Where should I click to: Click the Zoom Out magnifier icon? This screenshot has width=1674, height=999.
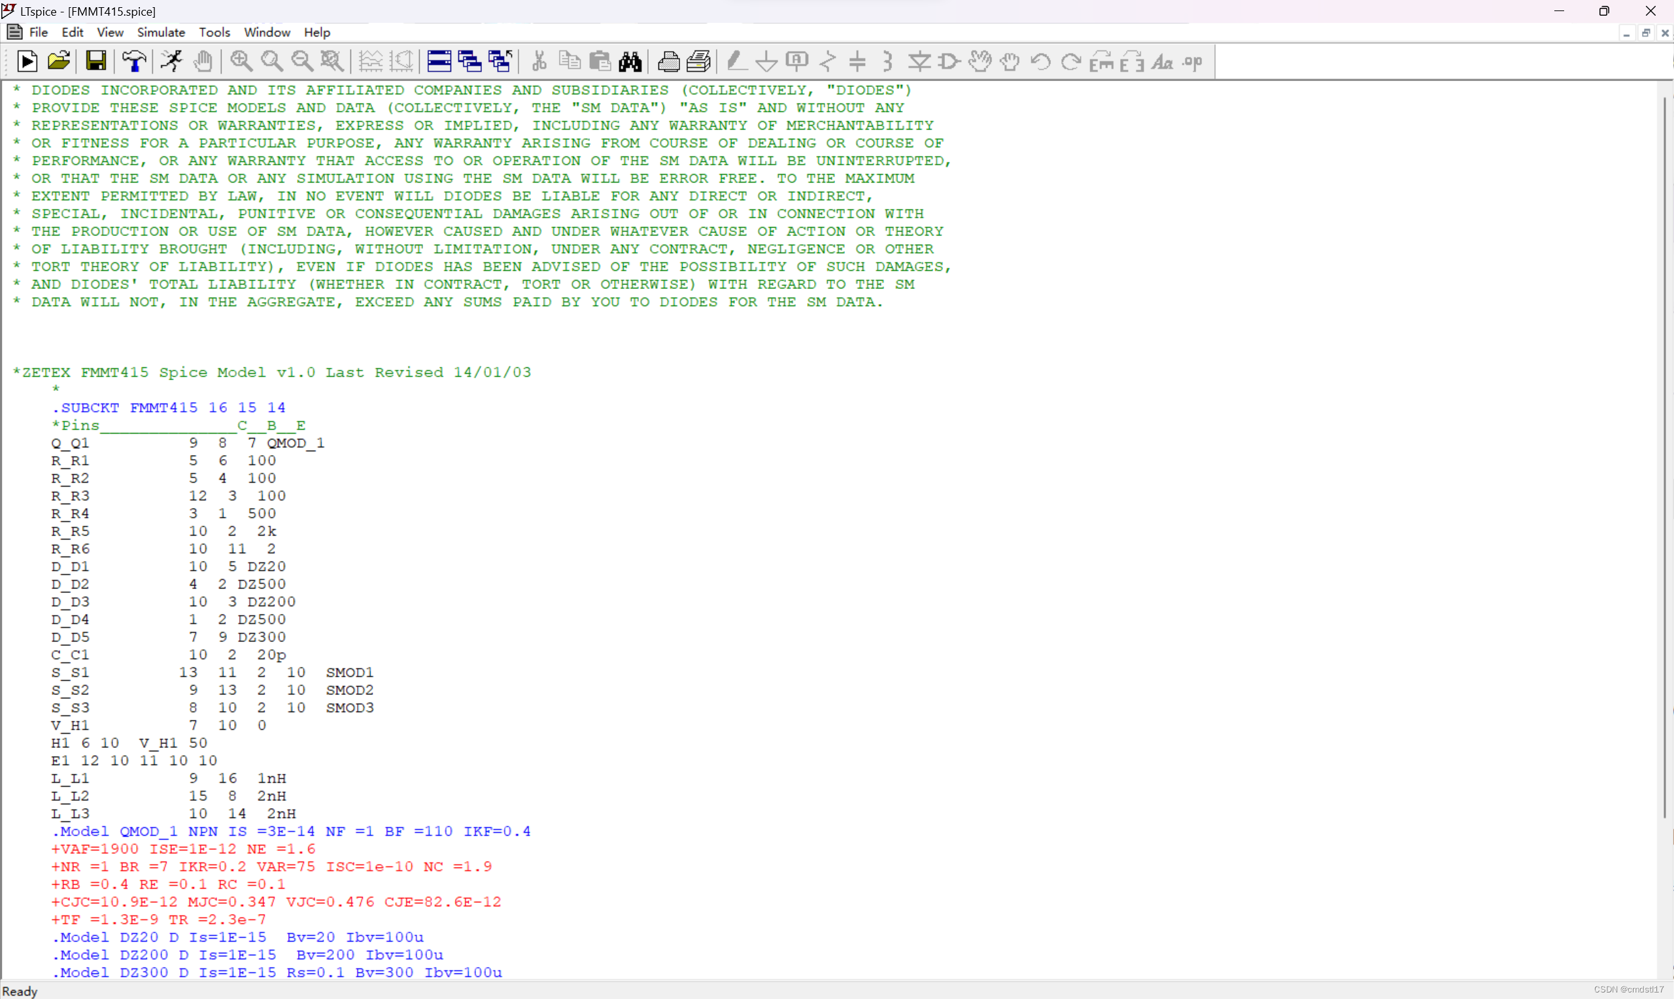click(x=302, y=61)
